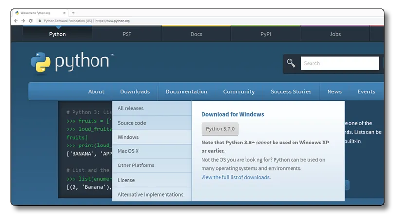Screen dimensions: 403x219
Task: Click the browser address bar URL
Action: pyautogui.click(x=112, y=21)
